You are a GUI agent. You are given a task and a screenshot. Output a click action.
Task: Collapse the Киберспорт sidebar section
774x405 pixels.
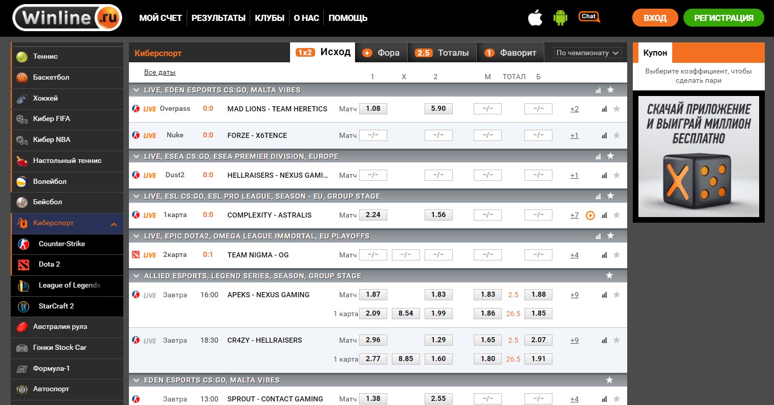pos(114,224)
